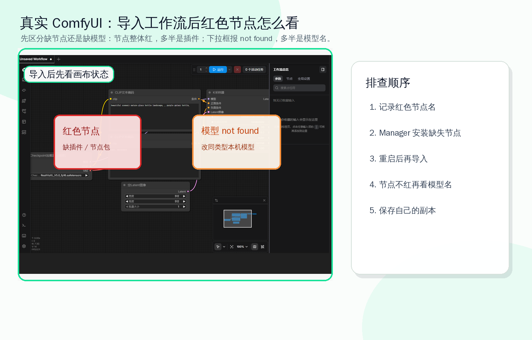This screenshot has height=340, width=532.
Task: Click the 高度 value slider
Action: (x=156, y=201)
